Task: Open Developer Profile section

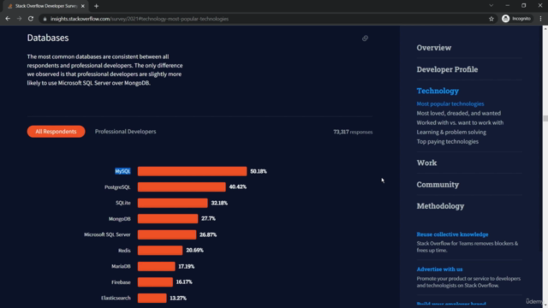Action: click(447, 69)
